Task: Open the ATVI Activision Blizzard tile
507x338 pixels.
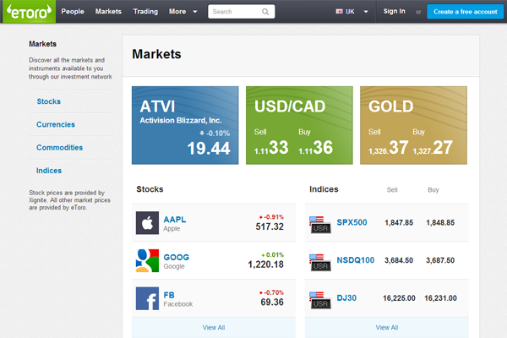Action: [x=185, y=125]
